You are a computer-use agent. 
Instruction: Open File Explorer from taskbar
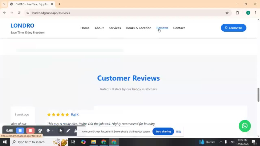(x=94, y=142)
